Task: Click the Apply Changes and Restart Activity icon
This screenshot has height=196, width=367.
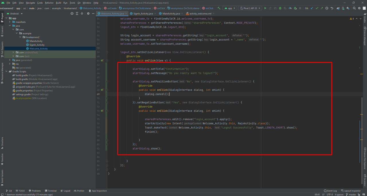Action: pos(270,8)
